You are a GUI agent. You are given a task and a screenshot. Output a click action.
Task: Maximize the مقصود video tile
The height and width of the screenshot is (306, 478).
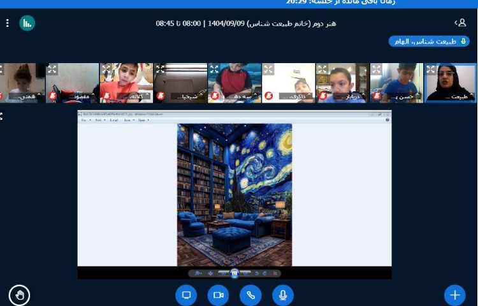(52, 69)
